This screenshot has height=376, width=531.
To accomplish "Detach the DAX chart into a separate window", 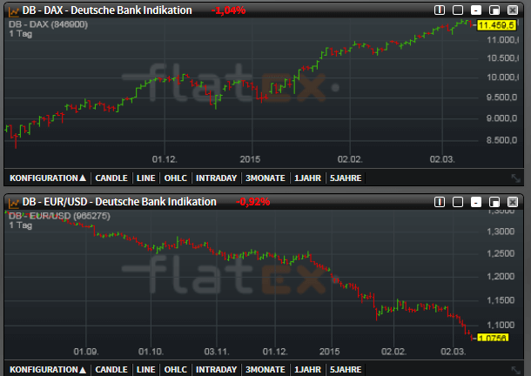I will point(494,10).
